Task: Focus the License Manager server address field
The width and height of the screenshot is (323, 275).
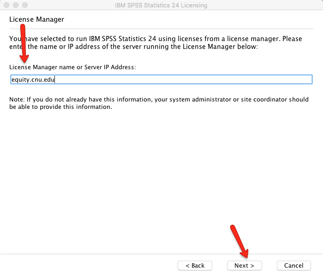Action: coord(161,79)
